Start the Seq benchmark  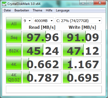[14, 37]
